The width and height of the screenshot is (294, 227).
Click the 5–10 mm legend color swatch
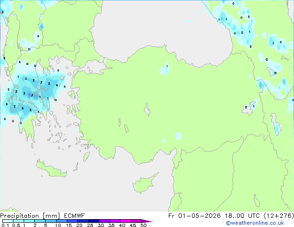pyautogui.click(x=51, y=221)
